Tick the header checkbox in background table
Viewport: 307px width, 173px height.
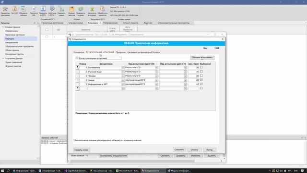(x=47, y=30)
